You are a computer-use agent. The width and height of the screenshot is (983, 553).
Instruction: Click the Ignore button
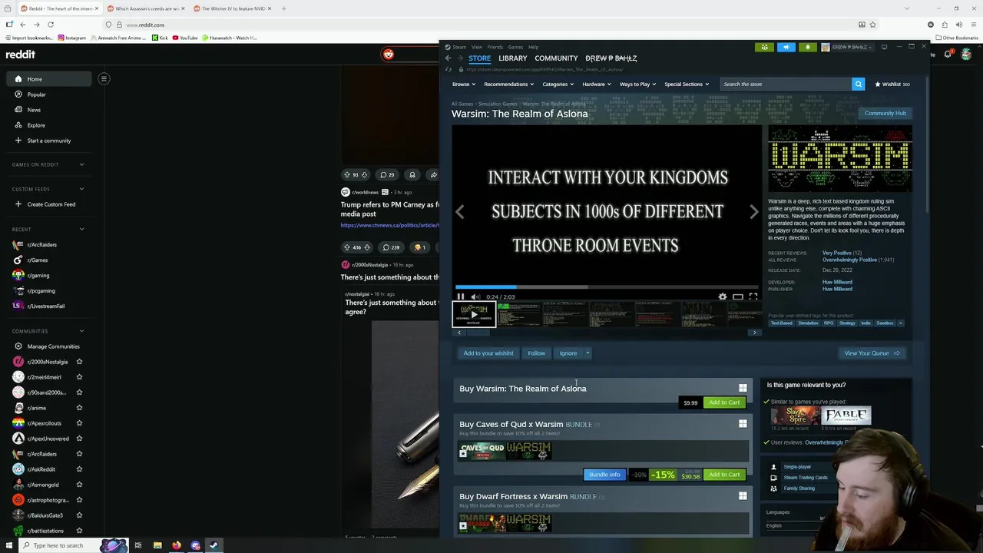(x=568, y=353)
